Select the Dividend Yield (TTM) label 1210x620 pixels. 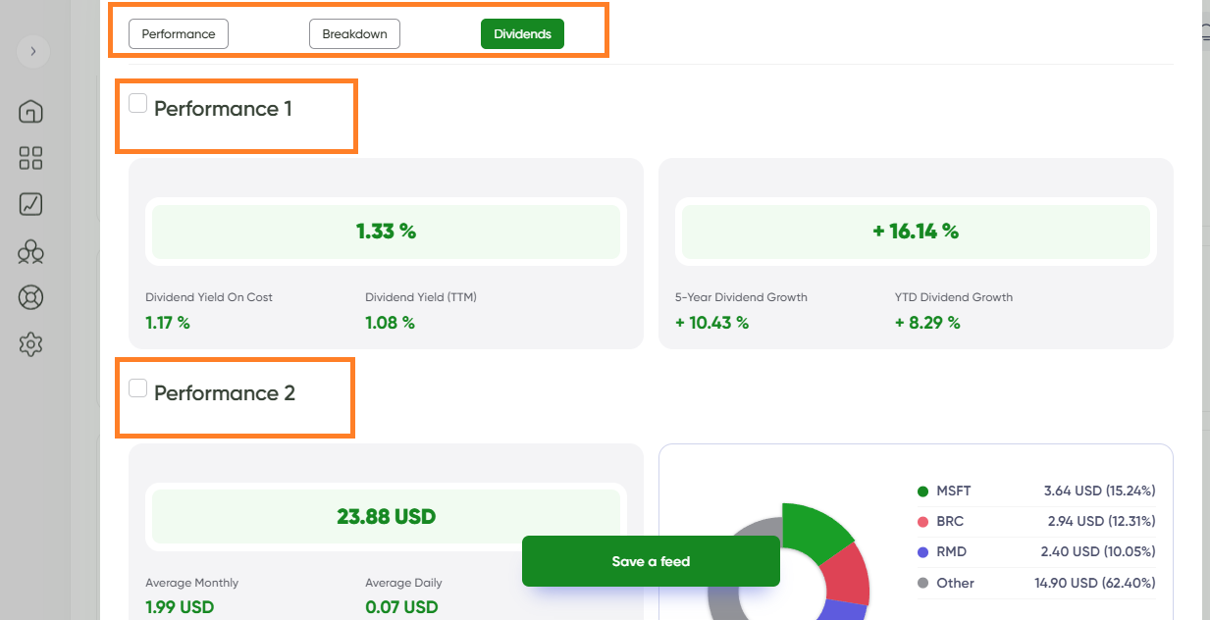[421, 297]
